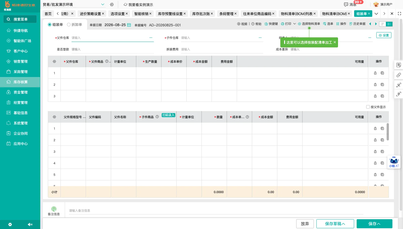Screen dimensions: 403x229
Task: Open 销售管理 sidebar menu
Action: pos(20,61)
